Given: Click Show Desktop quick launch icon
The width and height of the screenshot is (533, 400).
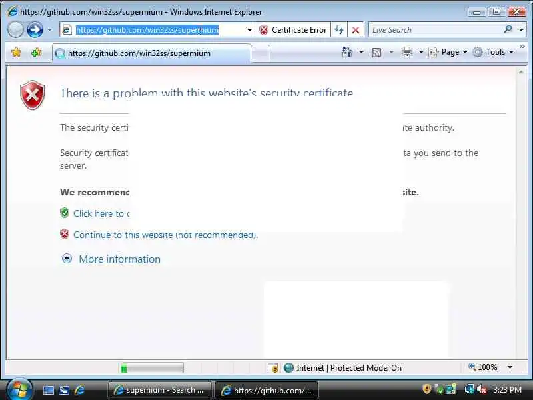Looking at the screenshot, I should tap(48, 390).
